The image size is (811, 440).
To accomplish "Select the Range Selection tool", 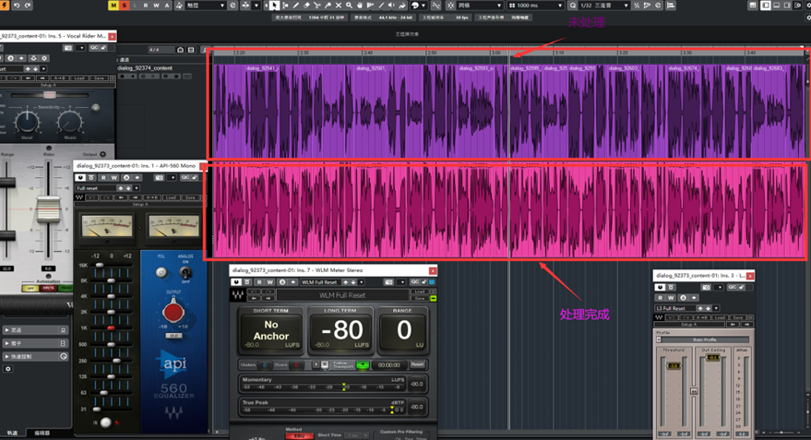I will [x=285, y=6].
